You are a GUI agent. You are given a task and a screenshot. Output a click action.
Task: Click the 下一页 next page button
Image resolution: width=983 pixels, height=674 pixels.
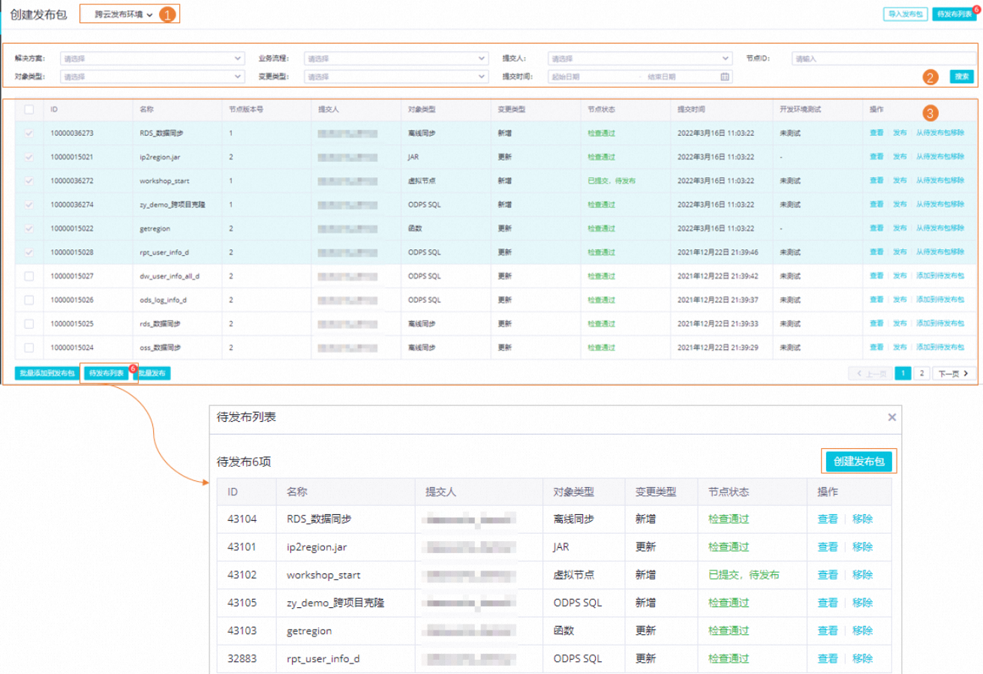coord(954,373)
